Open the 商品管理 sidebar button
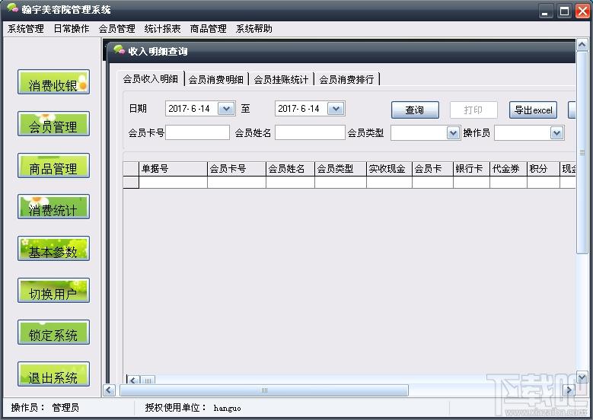 (x=53, y=165)
